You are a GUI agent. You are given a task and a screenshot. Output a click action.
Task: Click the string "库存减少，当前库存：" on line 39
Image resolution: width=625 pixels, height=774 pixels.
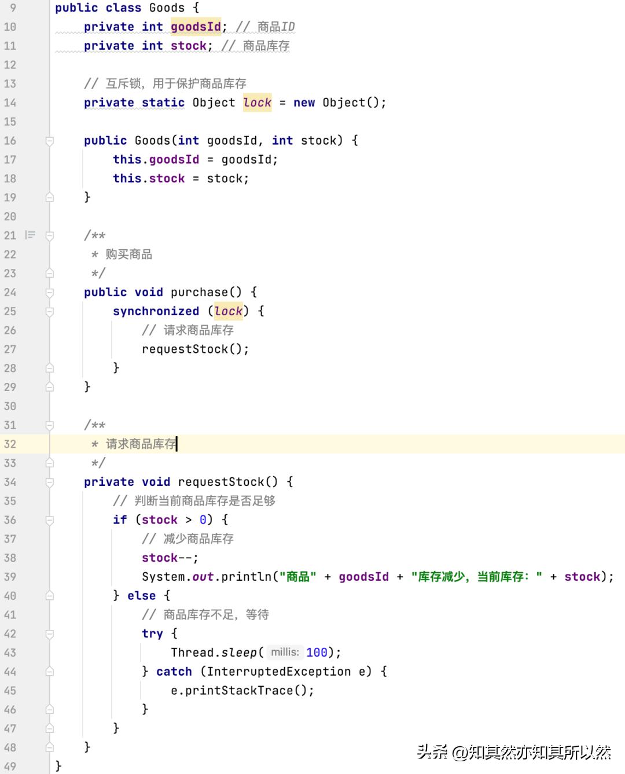click(x=477, y=577)
